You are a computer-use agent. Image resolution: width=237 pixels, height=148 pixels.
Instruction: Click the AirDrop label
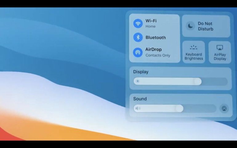click(x=154, y=50)
